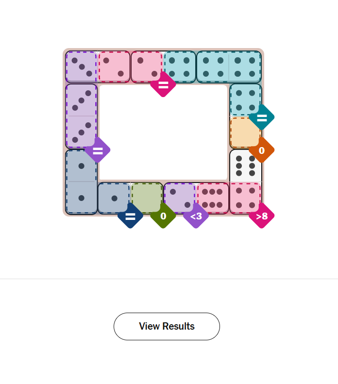The width and height of the screenshot is (338, 384).
Task: Click the purple three-pip tile in top-left corner
Action: point(82,67)
